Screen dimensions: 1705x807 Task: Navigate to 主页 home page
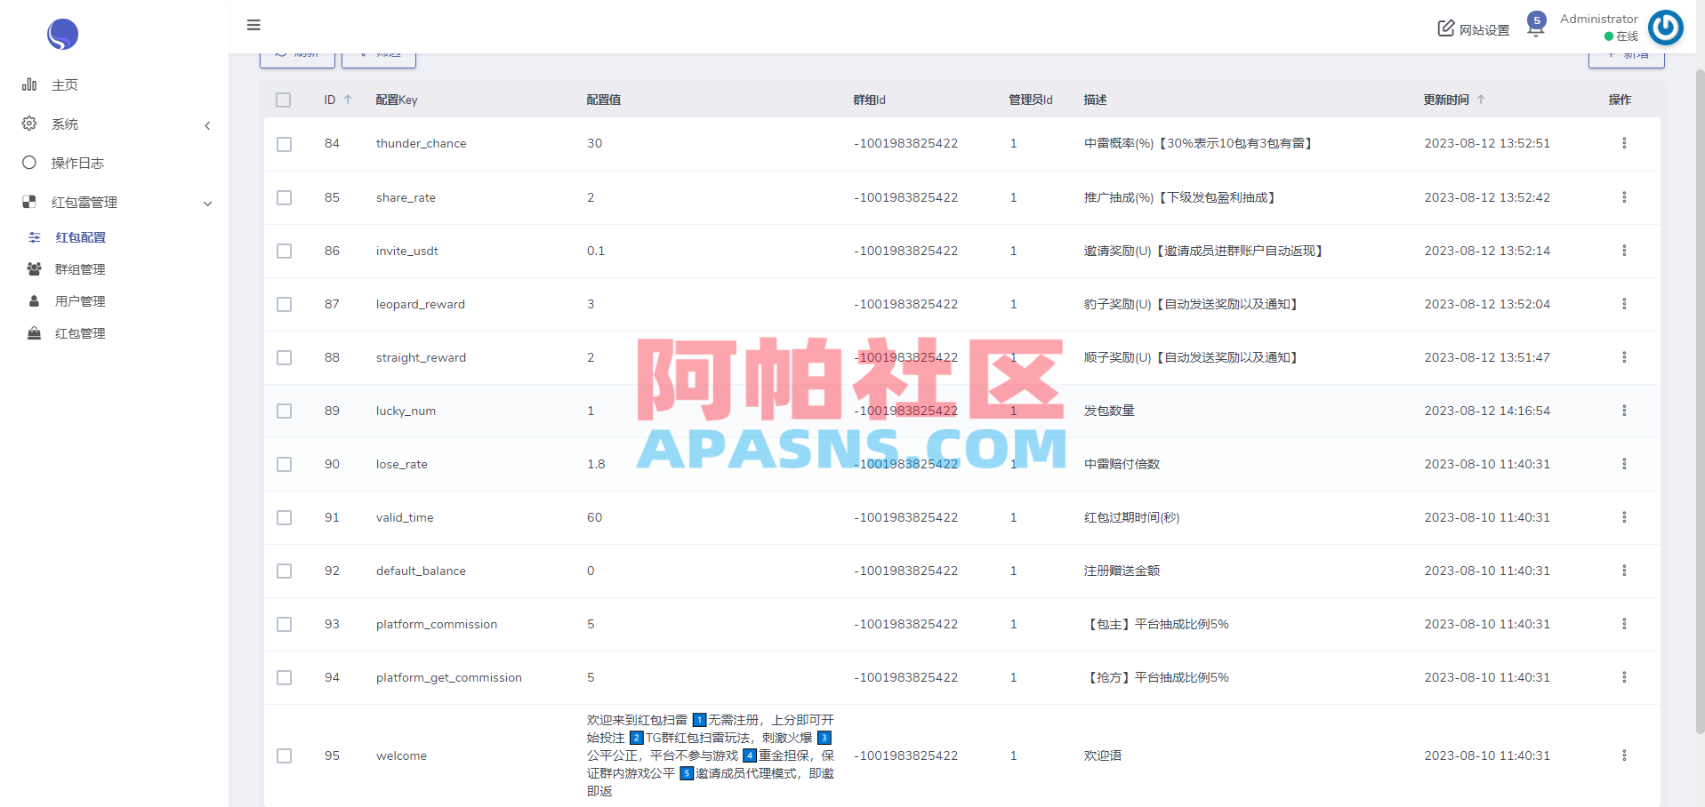tap(64, 84)
